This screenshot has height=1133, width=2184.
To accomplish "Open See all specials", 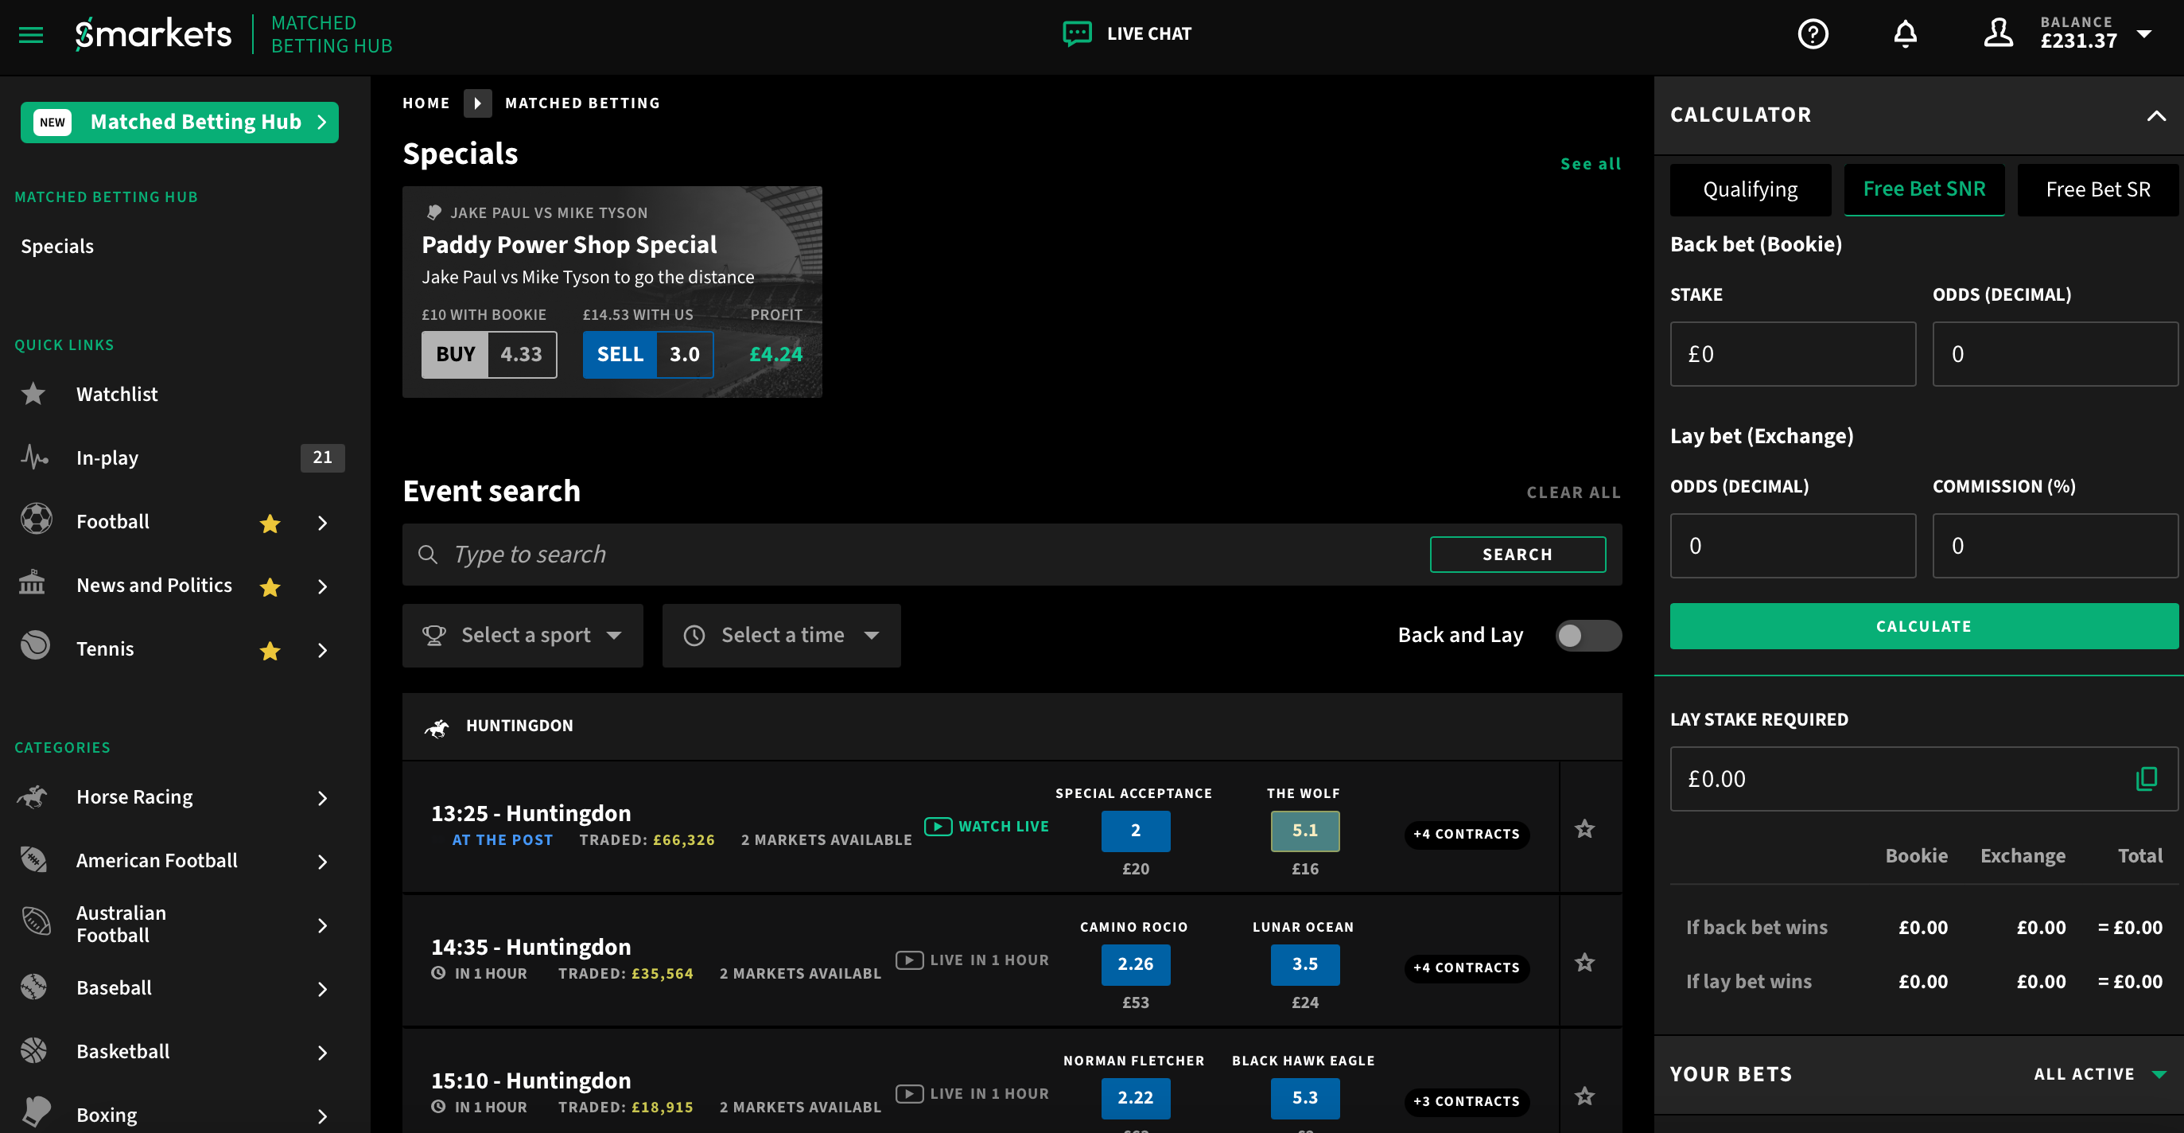I will [1591, 163].
